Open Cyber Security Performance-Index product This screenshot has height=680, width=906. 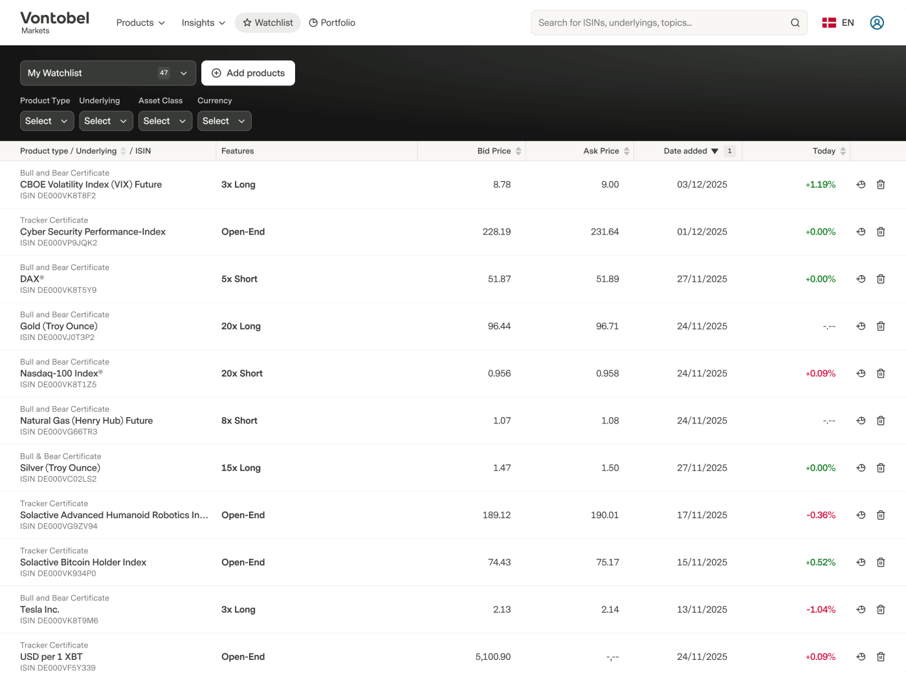pos(93,232)
